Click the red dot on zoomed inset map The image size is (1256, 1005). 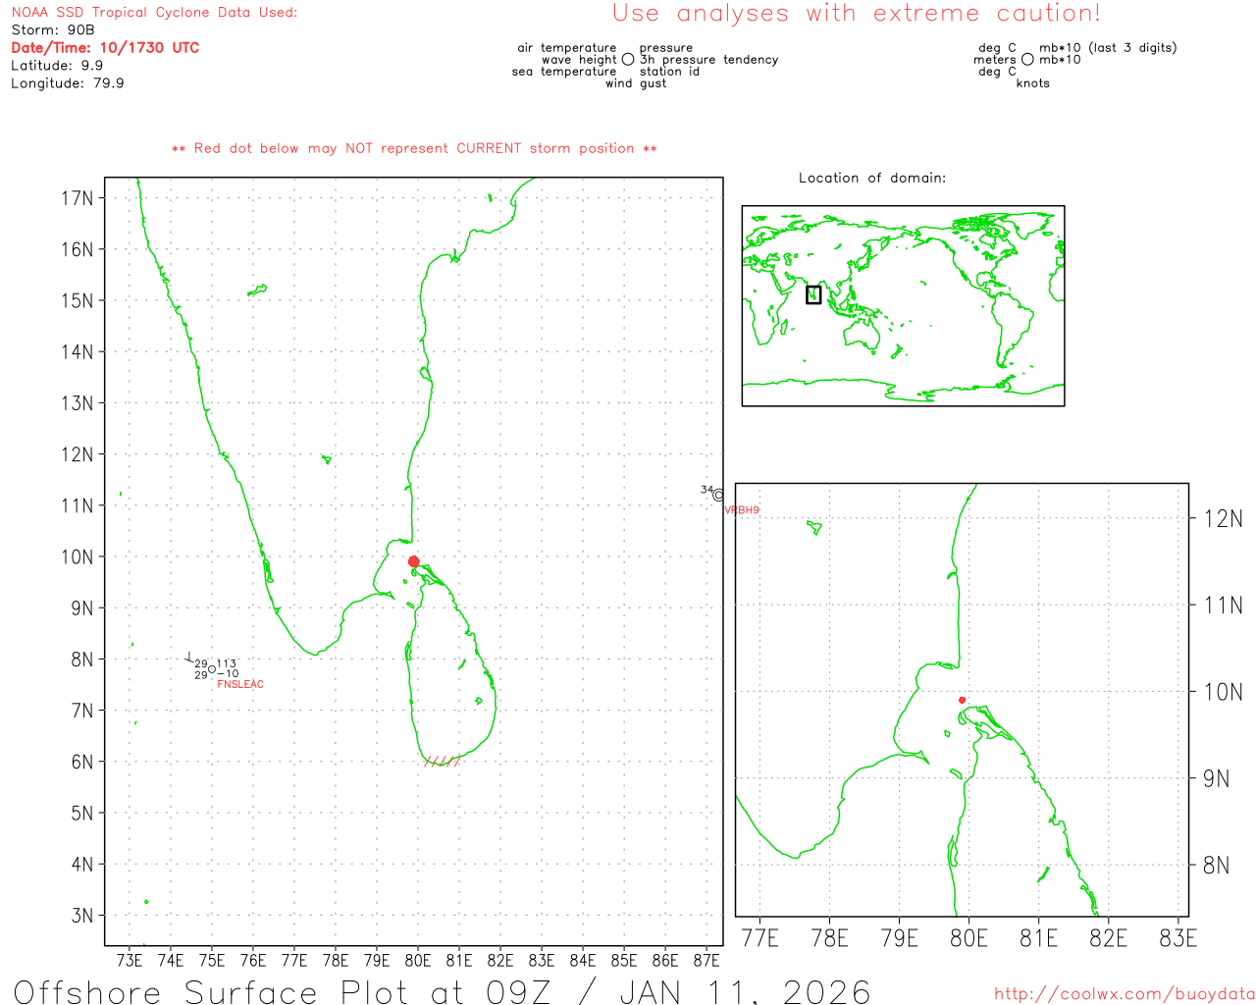click(962, 700)
